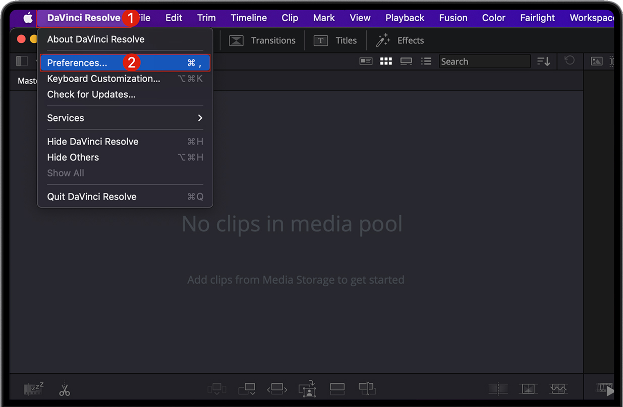Image resolution: width=623 pixels, height=407 pixels.
Task: Click the filmstrip play icon
Action: coord(606,389)
